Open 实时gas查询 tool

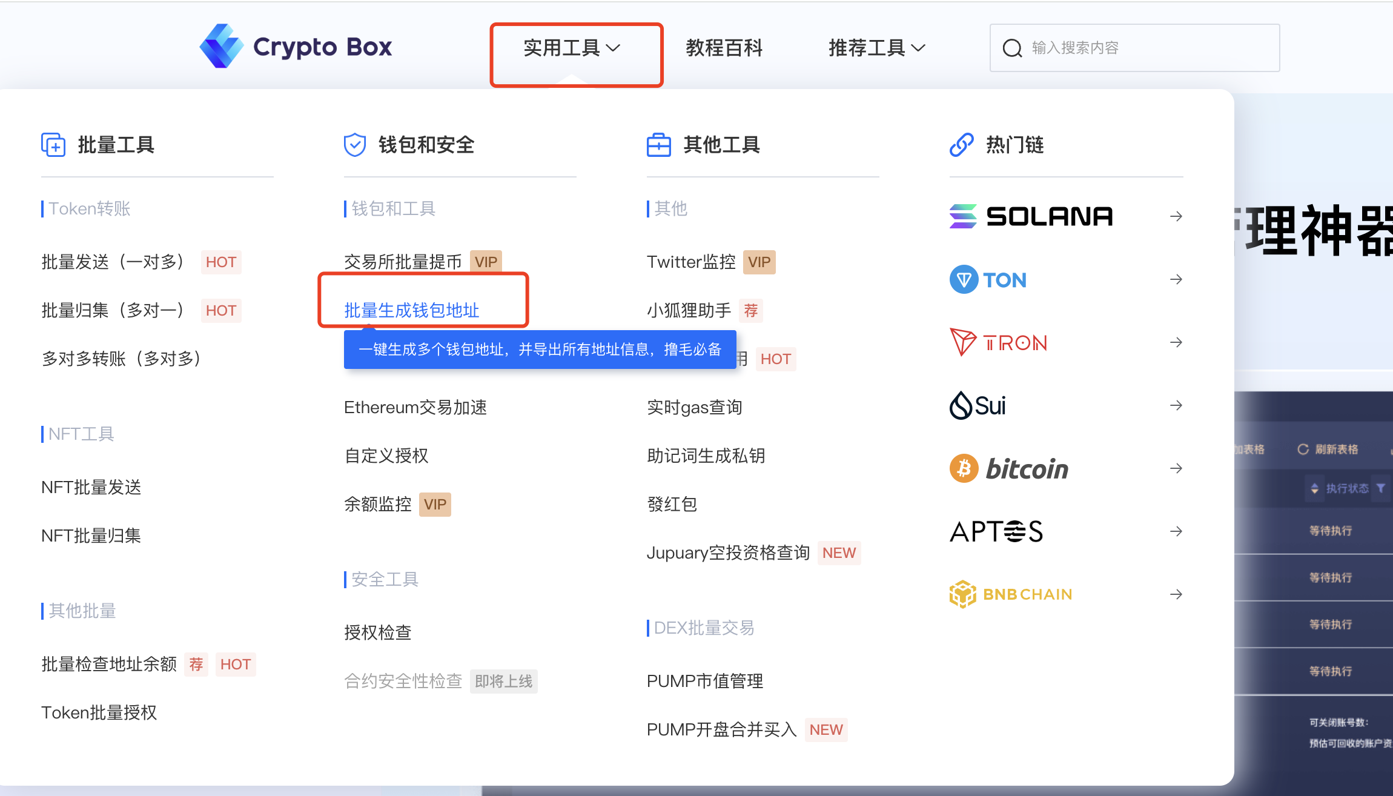coord(694,407)
